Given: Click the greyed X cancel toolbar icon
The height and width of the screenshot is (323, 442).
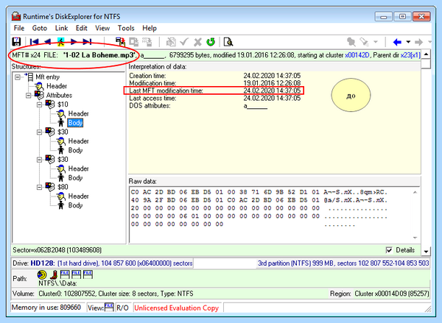Looking at the screenshot, I should (x=197, y=42).
